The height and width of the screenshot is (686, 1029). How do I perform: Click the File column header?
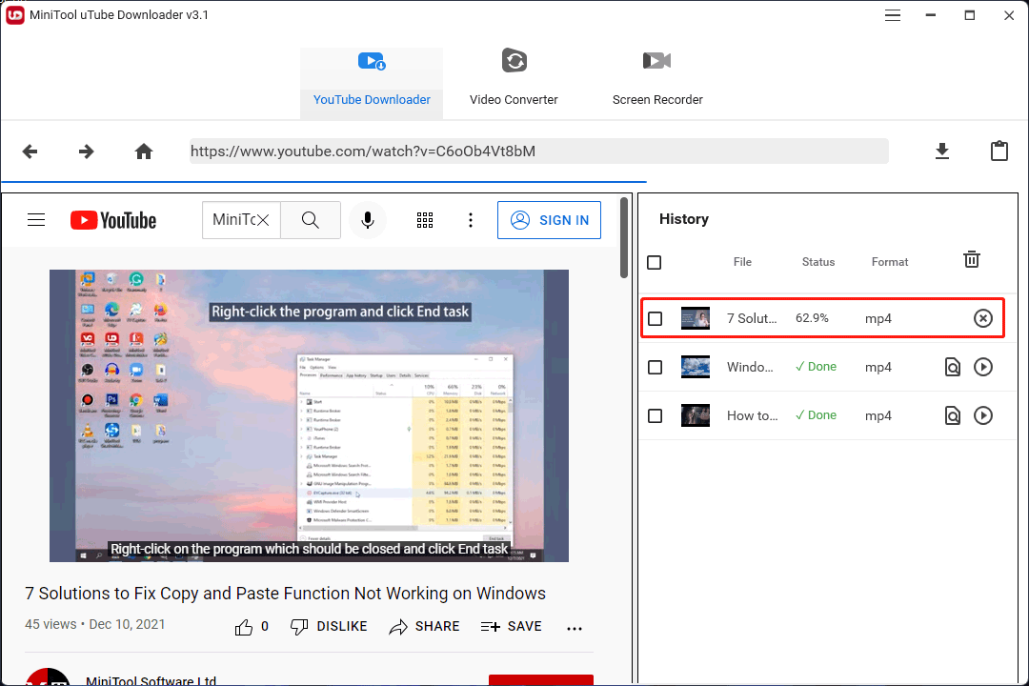coord(742,262)
